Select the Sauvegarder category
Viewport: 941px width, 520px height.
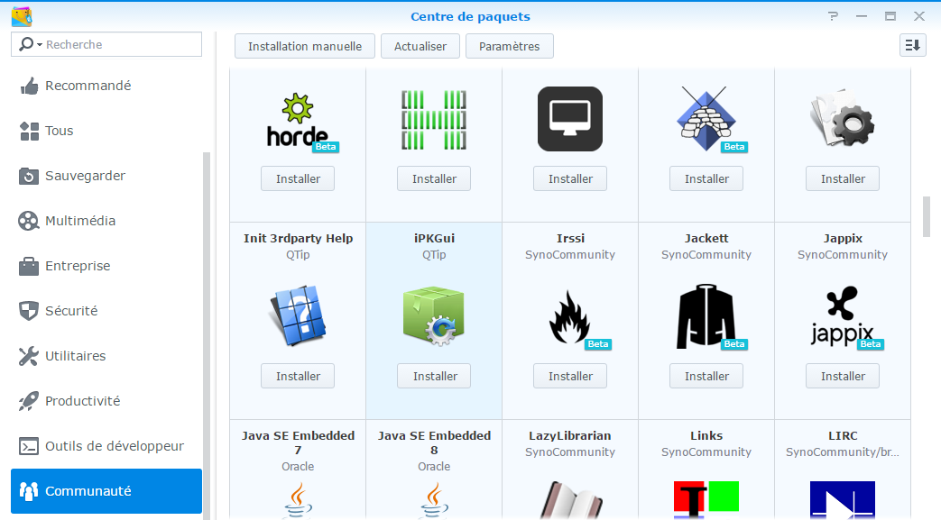[106, 176]
